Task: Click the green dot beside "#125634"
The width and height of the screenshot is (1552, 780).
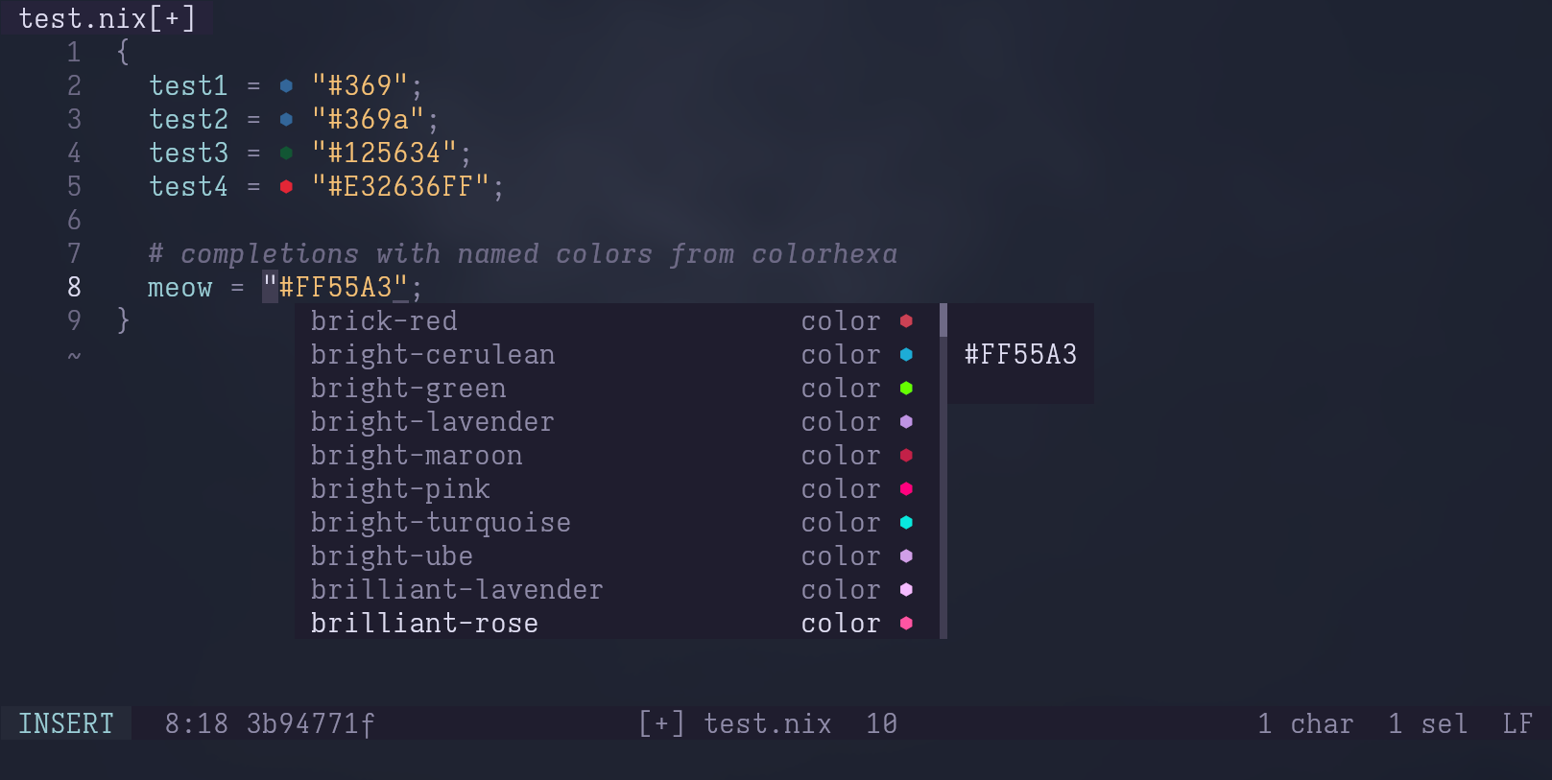Action: point(286,154)
